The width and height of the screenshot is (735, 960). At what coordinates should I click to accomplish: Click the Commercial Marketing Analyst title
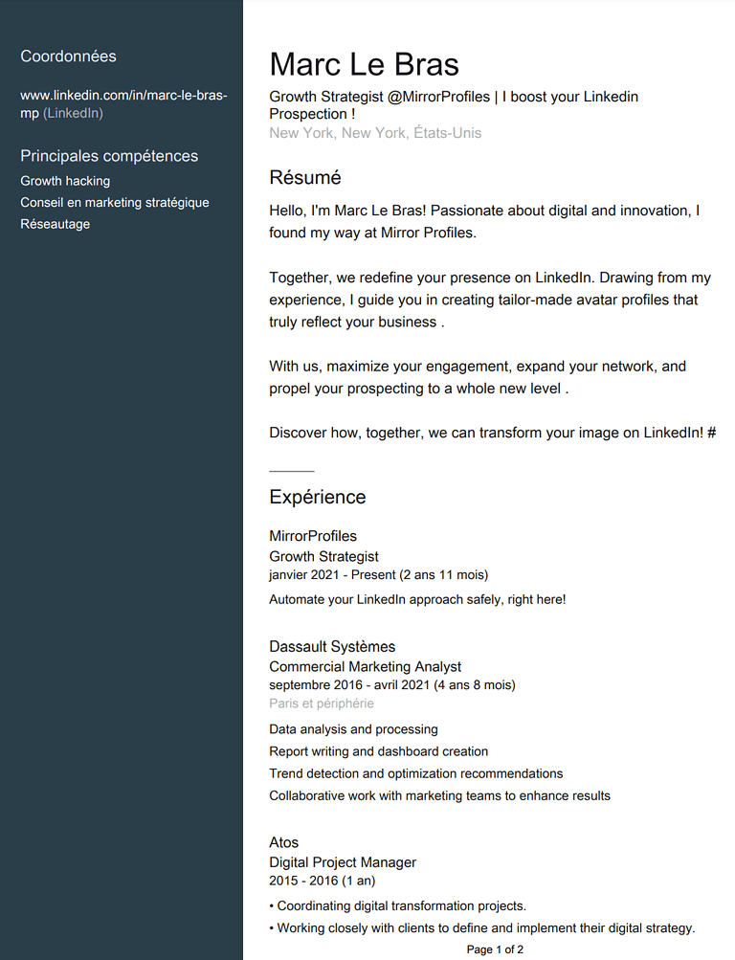365,667
